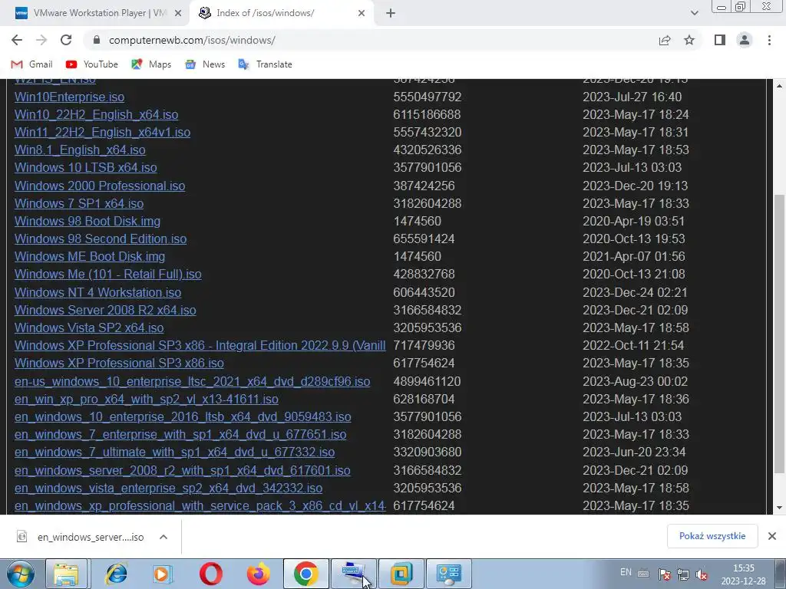Reload the current page
786x589 pixels.
66,40
